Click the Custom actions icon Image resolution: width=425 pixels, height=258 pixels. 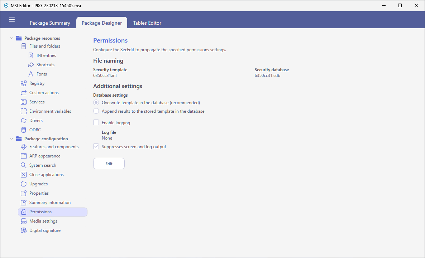[x=24, y=93]
